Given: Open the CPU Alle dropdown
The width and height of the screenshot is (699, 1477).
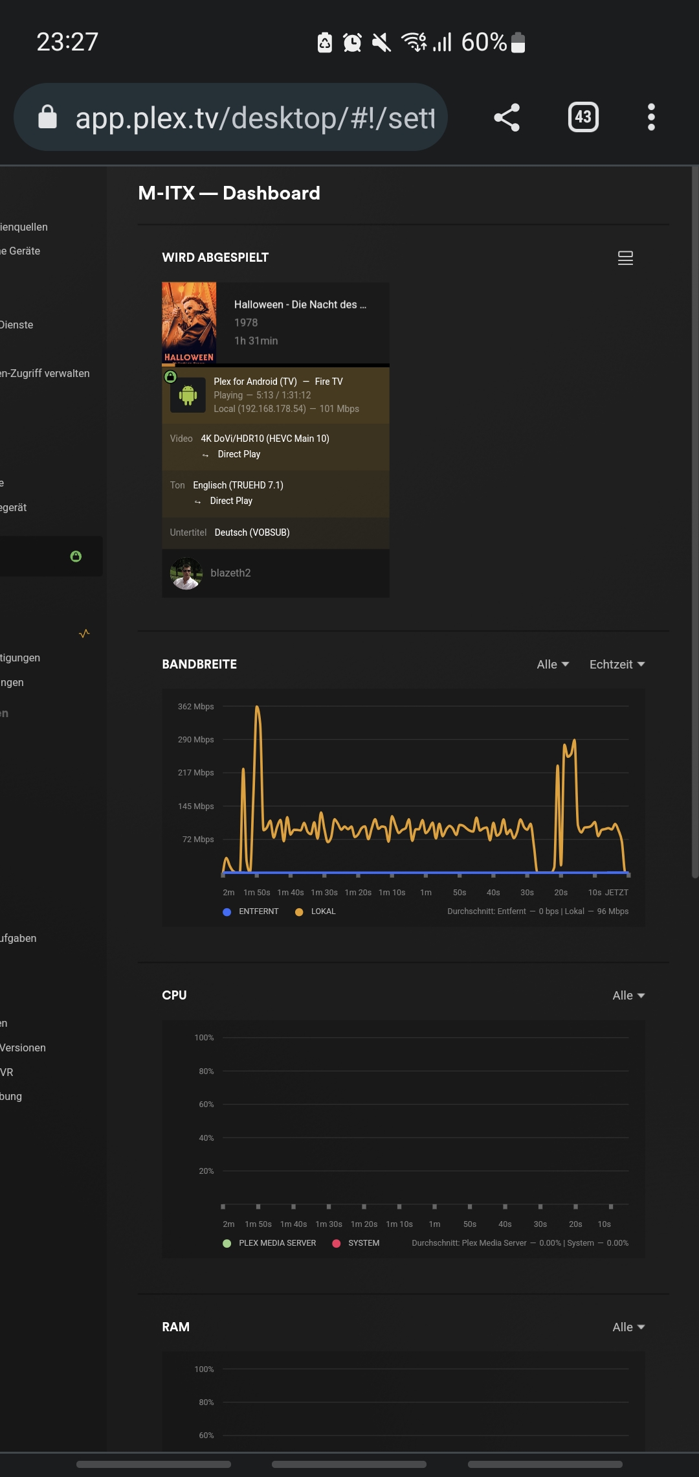Looking at the screenshot, I should (x=628, y=996).
